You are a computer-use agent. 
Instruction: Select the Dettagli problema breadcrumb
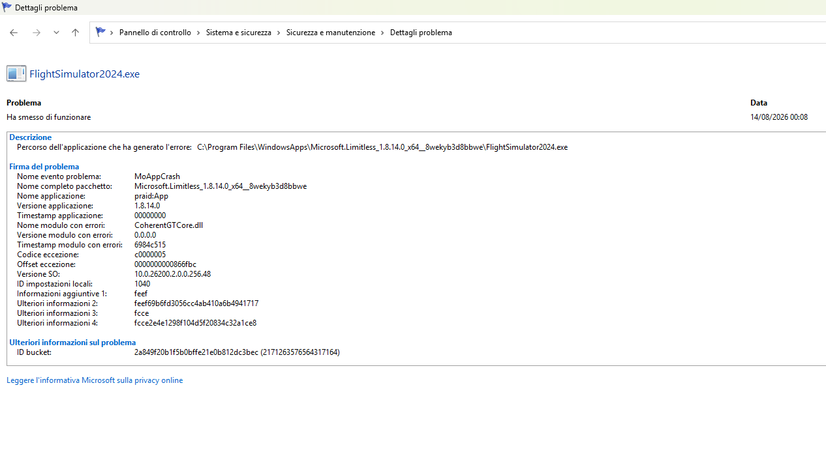pyautogui.click(x=421, y=33)
